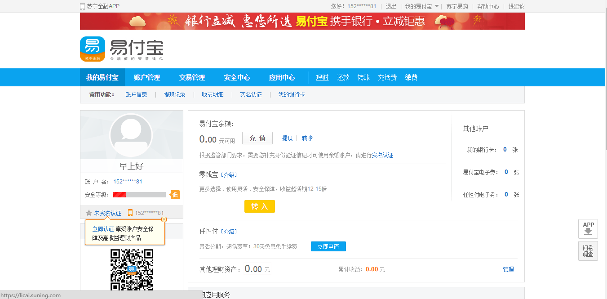Click the blue 立即申请 button
The width and height of the screenshot is (607, 299).
point(328,246)
